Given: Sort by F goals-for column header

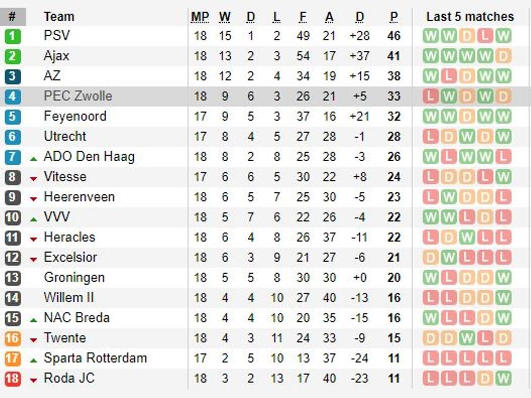Looking at the screenshot, I should point(303,17).
